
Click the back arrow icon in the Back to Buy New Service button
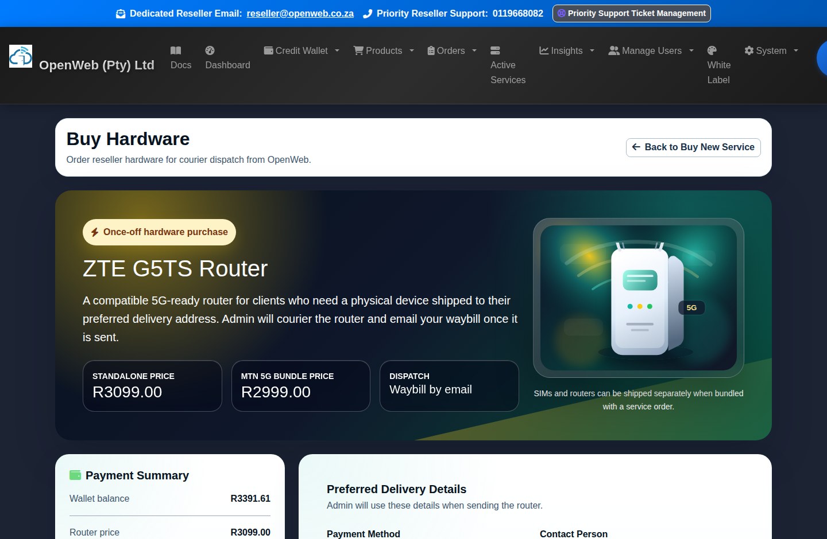(x=636, y=147)
